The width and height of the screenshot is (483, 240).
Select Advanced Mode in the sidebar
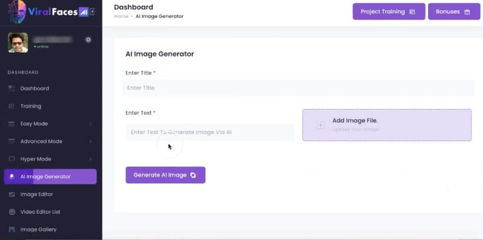(51, 142)
